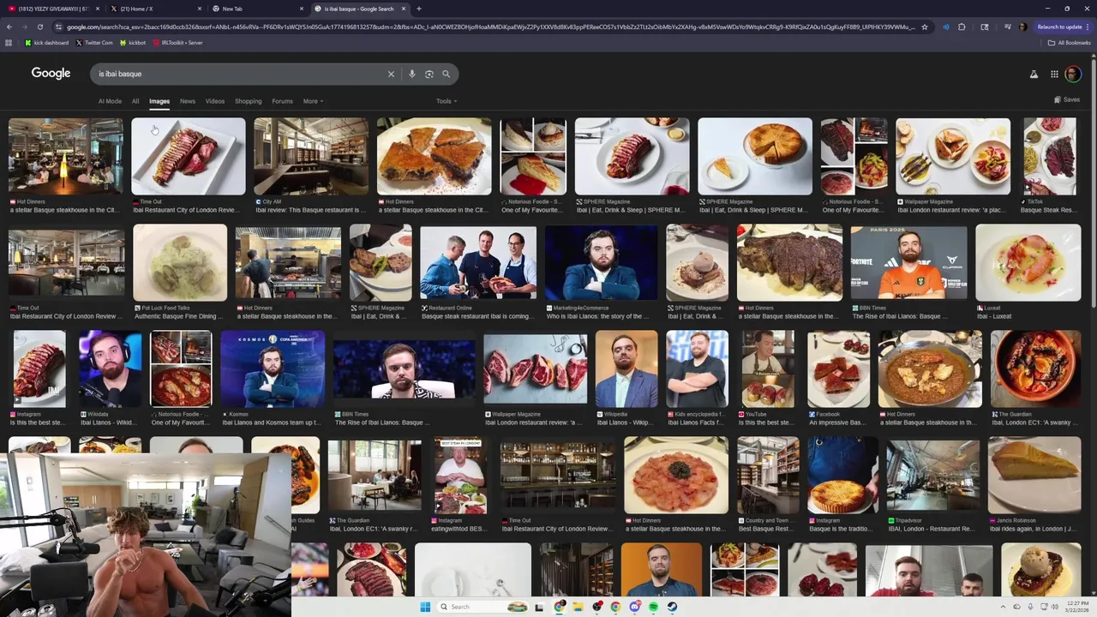Open Time Out sliced steak thumbnail
This screenshot has height=617, width=1097.
[x=188, y=156]
